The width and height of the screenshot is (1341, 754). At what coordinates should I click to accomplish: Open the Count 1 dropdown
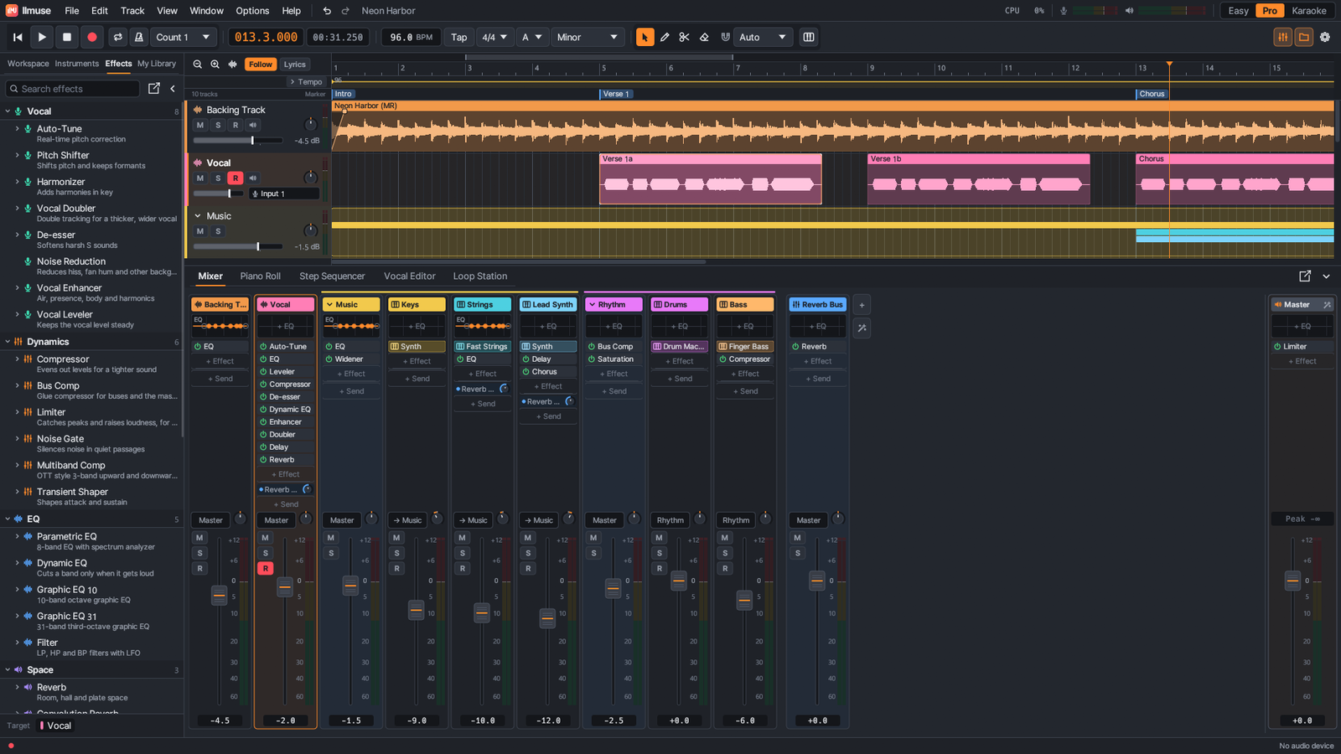point(183,37)
